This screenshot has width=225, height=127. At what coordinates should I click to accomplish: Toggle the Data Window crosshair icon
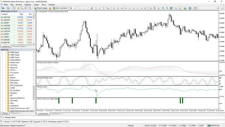(x=18, y=8)
